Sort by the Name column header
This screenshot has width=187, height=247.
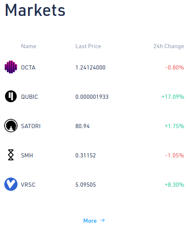pos(28,46)
